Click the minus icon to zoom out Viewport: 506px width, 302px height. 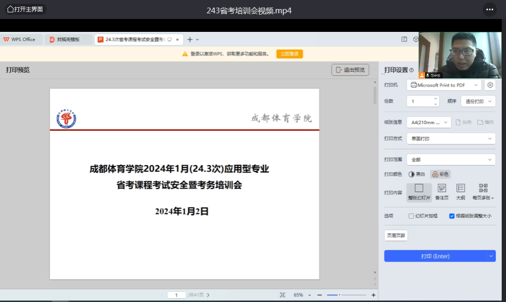(319, 295)
